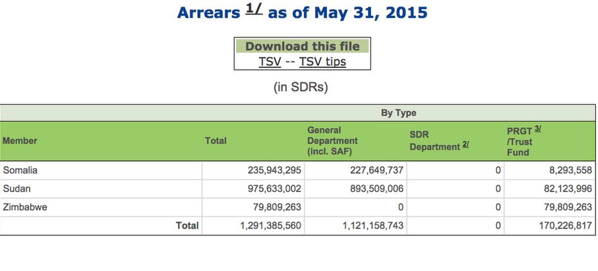Select the Sudan member cell
The width and height of the screenshot is (598, 271).
coord(101,189)
